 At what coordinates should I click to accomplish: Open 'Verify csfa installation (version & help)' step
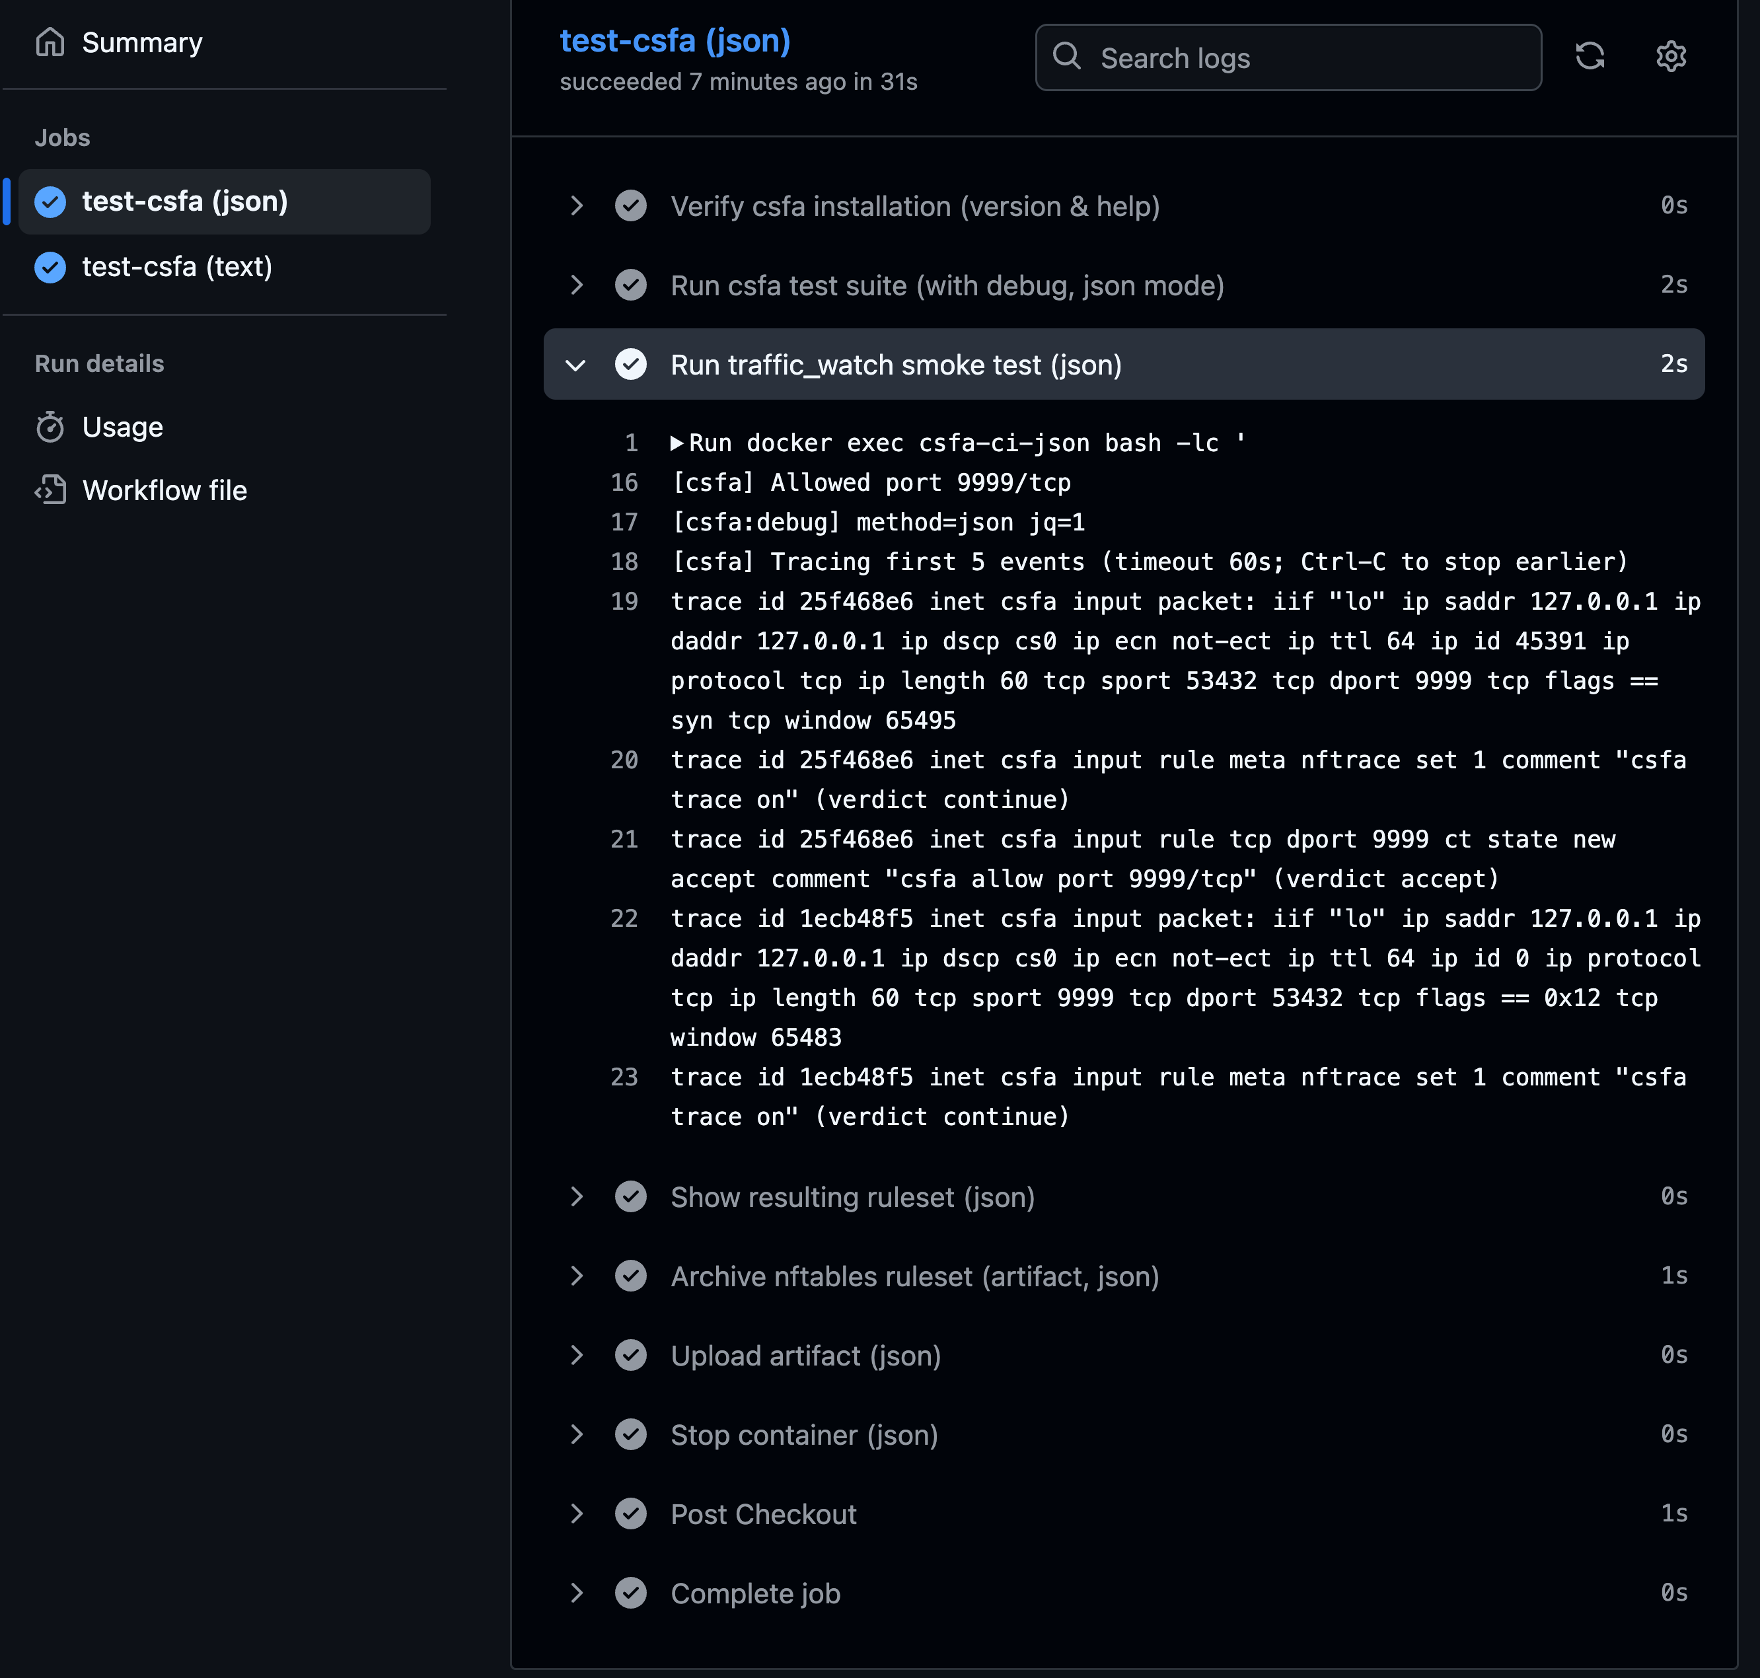click(915, 207)
